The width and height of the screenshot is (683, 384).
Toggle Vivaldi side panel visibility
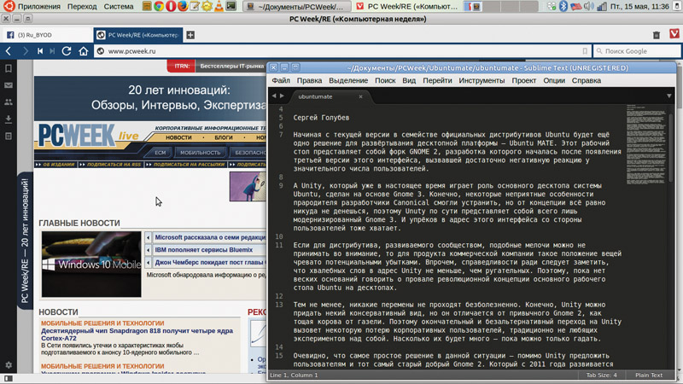point(9,379)
